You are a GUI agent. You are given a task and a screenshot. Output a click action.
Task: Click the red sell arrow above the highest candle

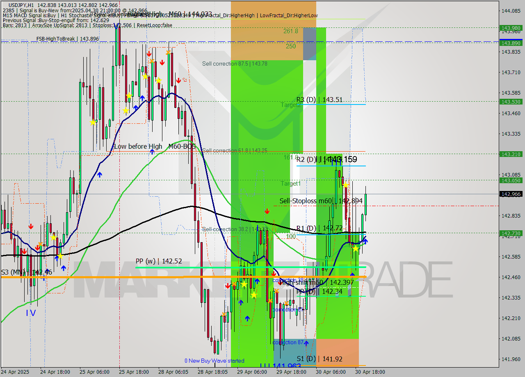pos(148,54)
